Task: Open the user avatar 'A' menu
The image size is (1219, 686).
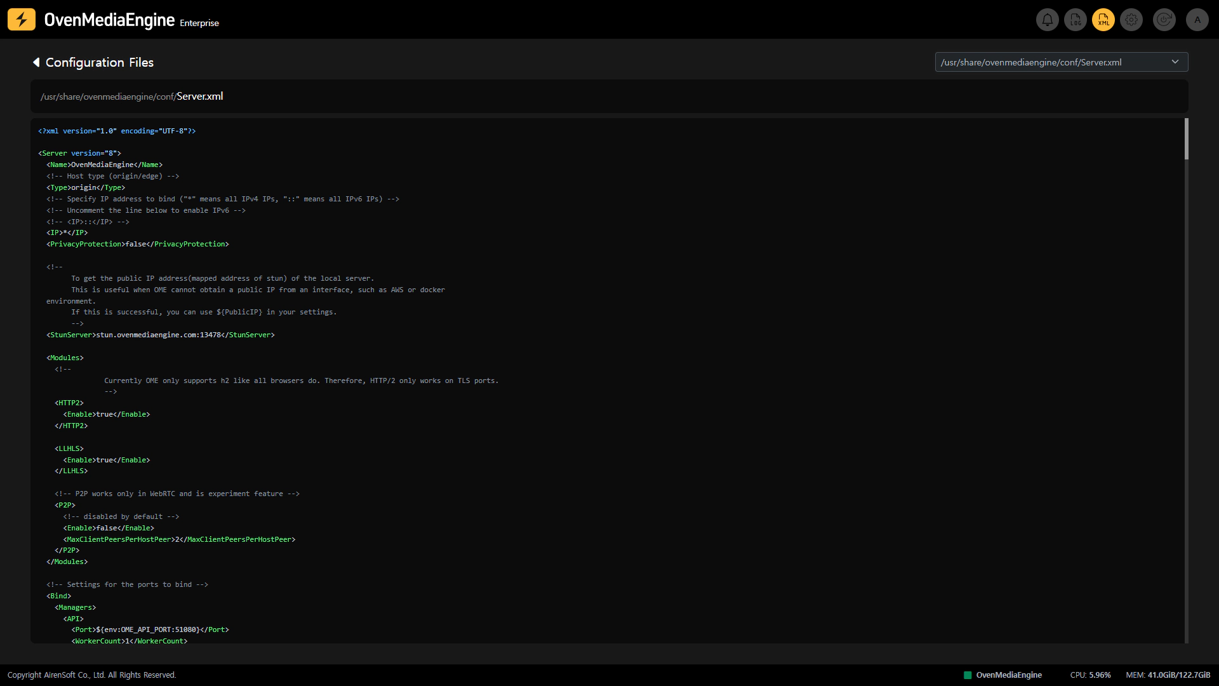Action: coord(1197,20)
